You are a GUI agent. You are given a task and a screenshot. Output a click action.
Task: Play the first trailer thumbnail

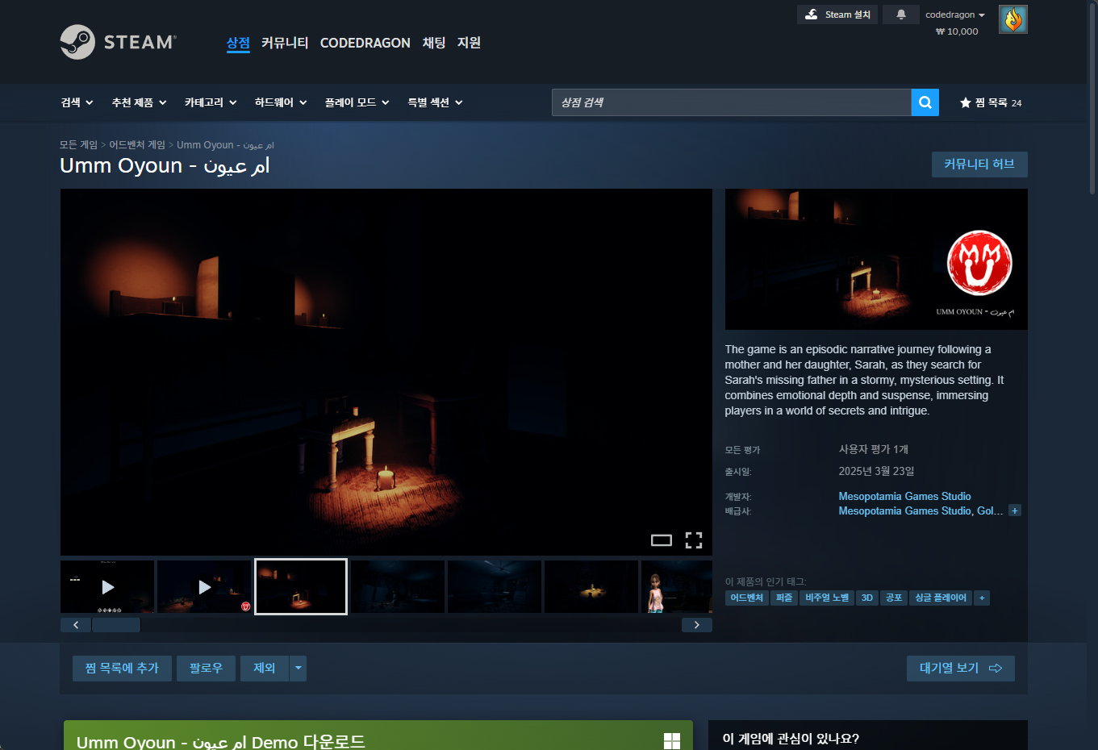click(x=107, y=586)
